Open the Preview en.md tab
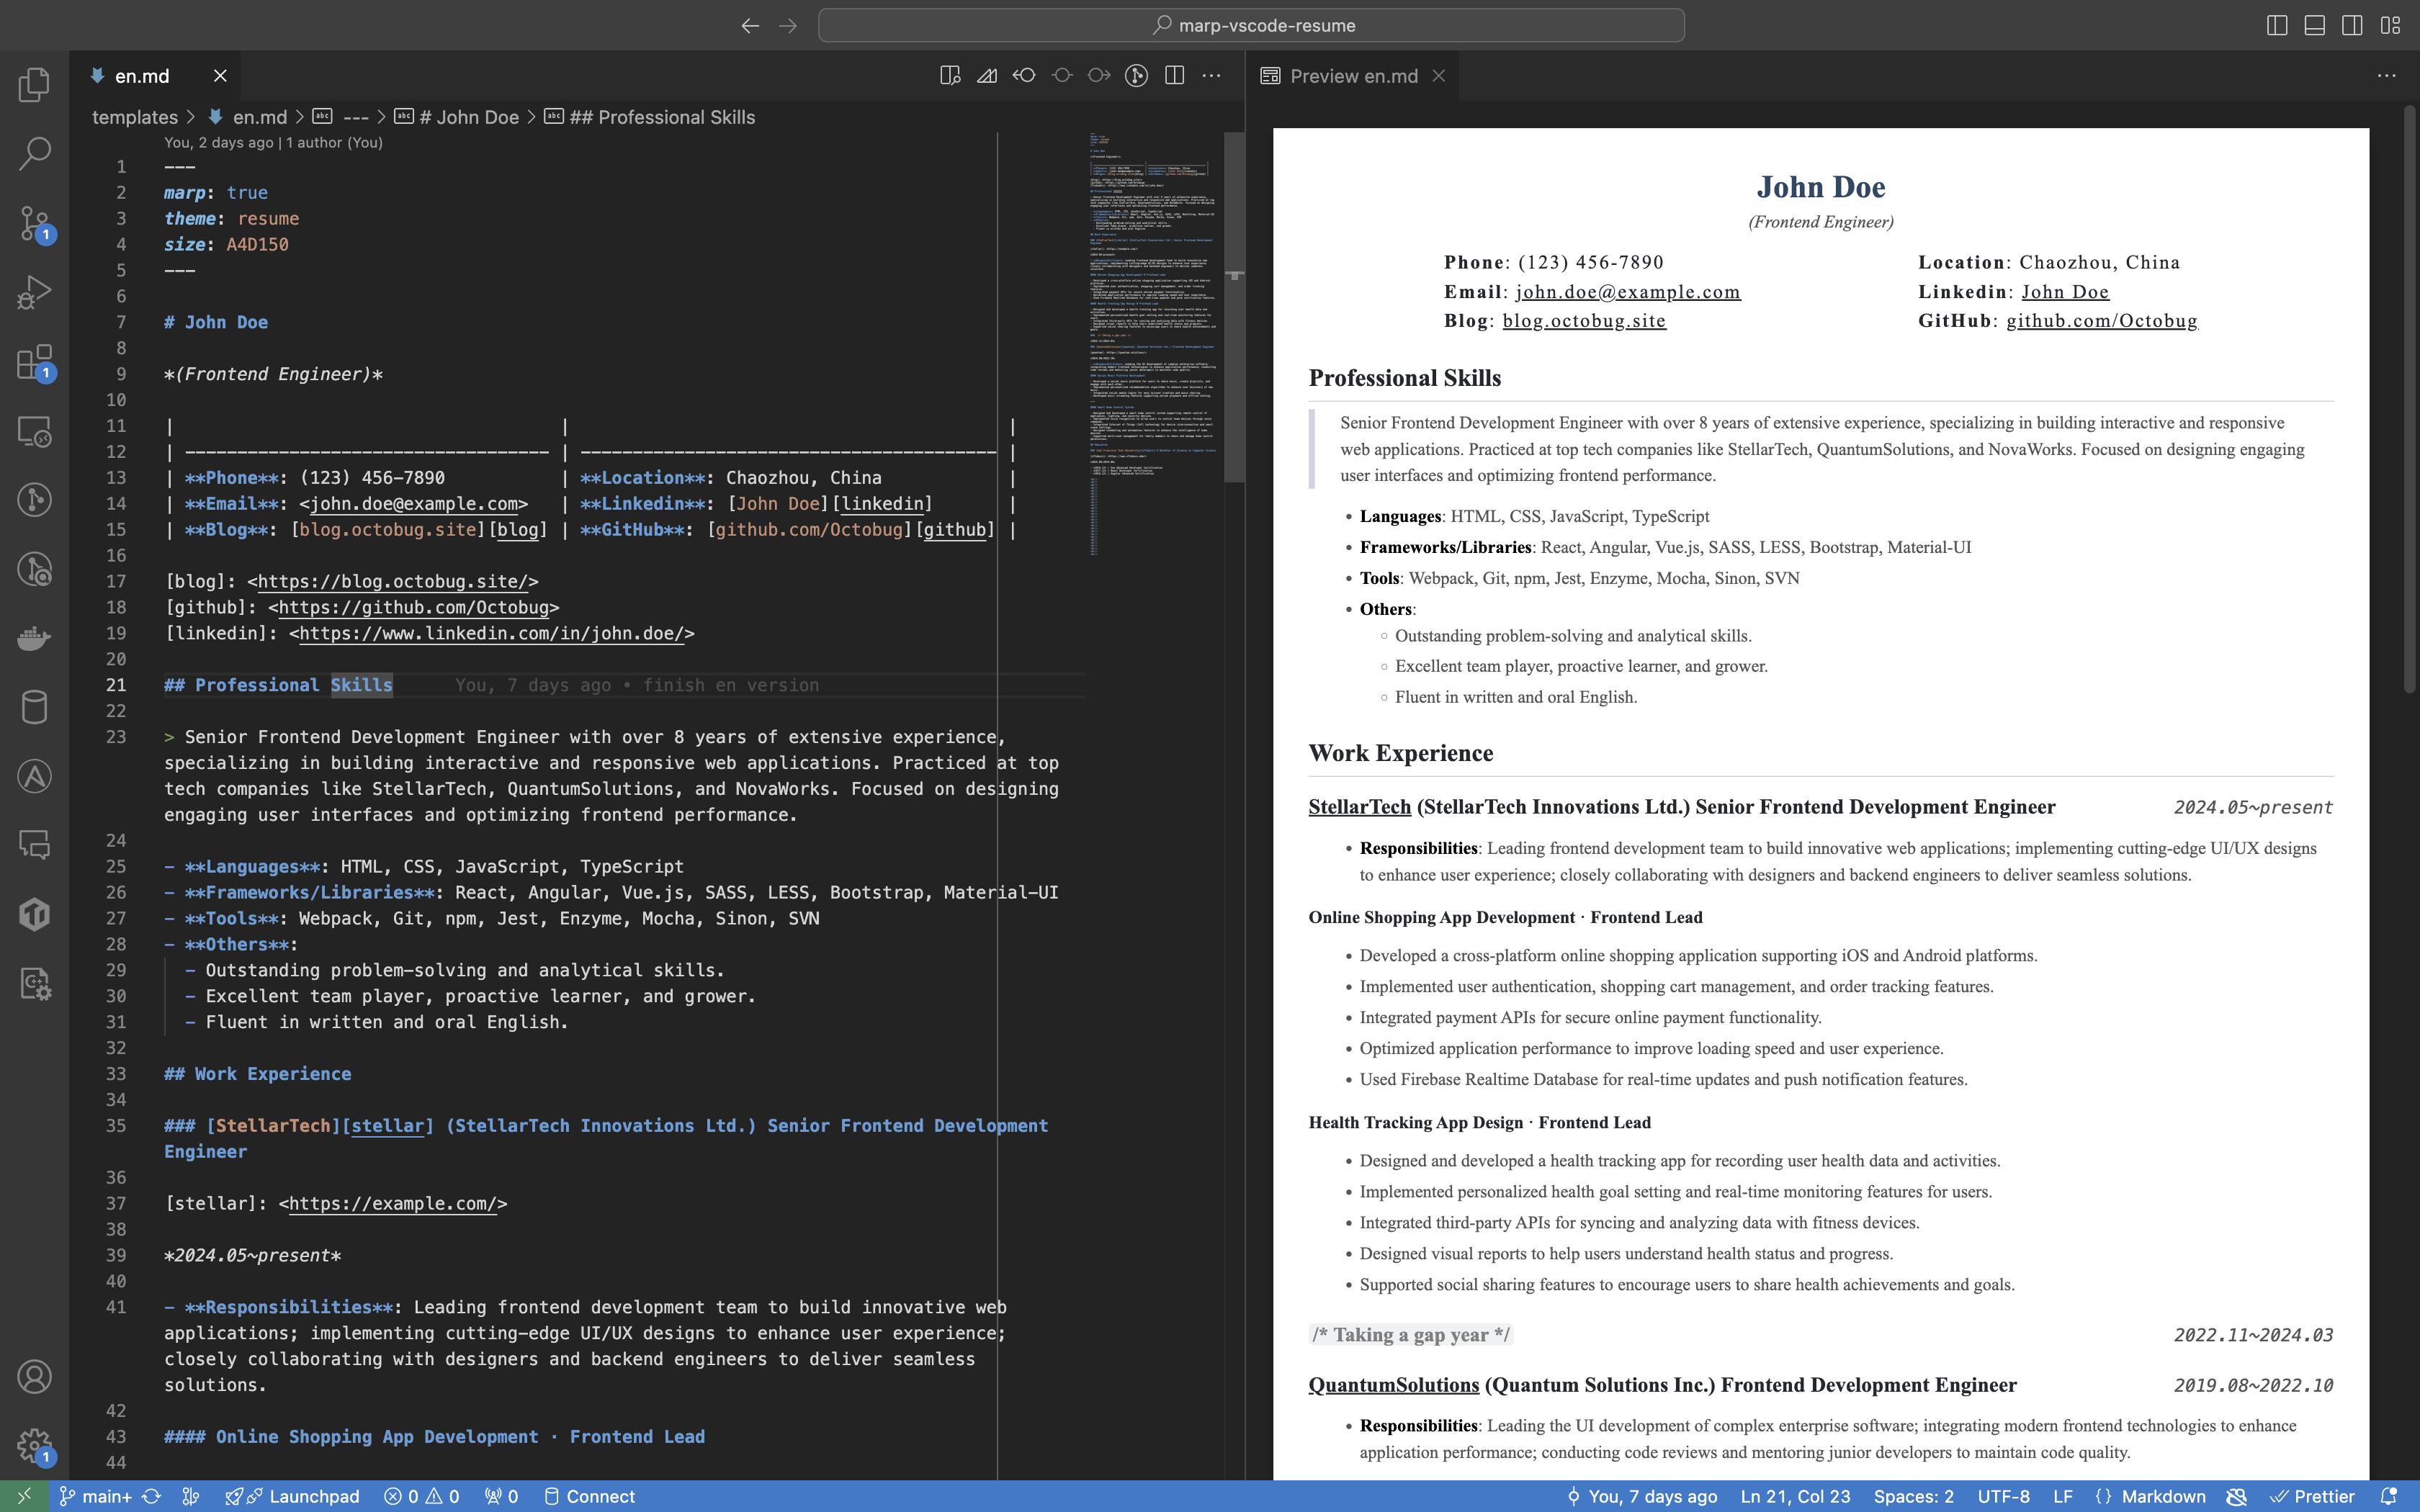Screen dimensions: 2420x1512 point(1352,75)
